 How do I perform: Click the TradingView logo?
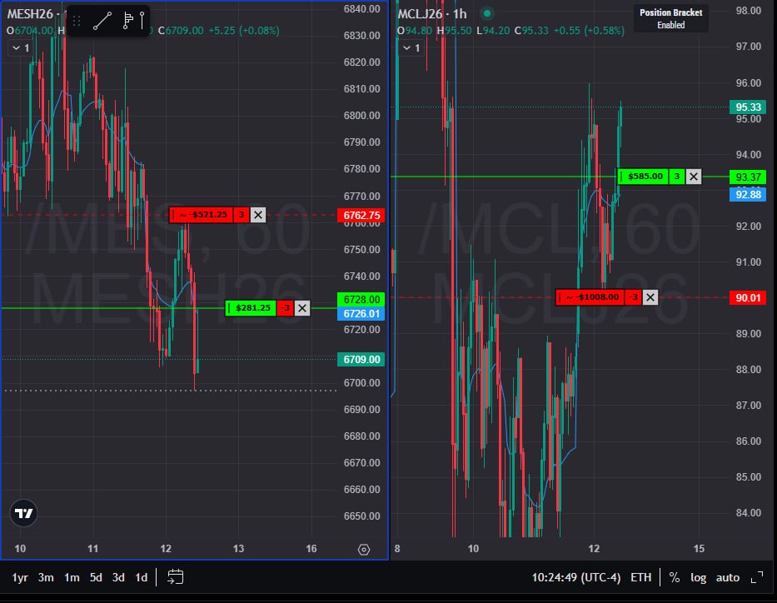pos(22,513)
